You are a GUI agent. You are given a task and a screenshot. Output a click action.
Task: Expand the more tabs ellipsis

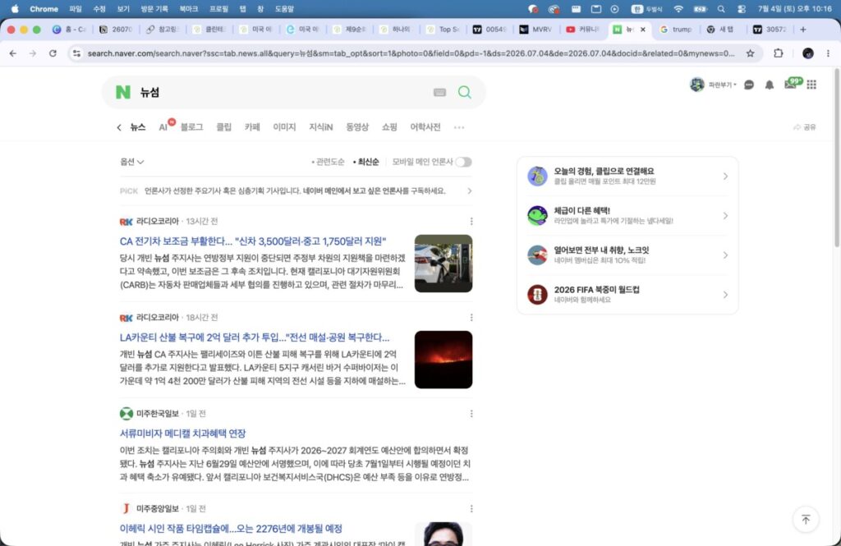pyautogui.click(x=459, y=127)
